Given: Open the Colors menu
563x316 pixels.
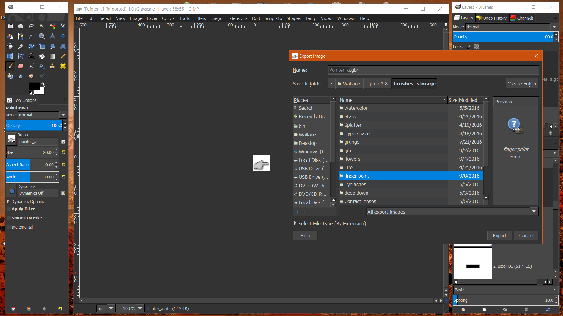Looking at the screenshot, I should (168, 18).
